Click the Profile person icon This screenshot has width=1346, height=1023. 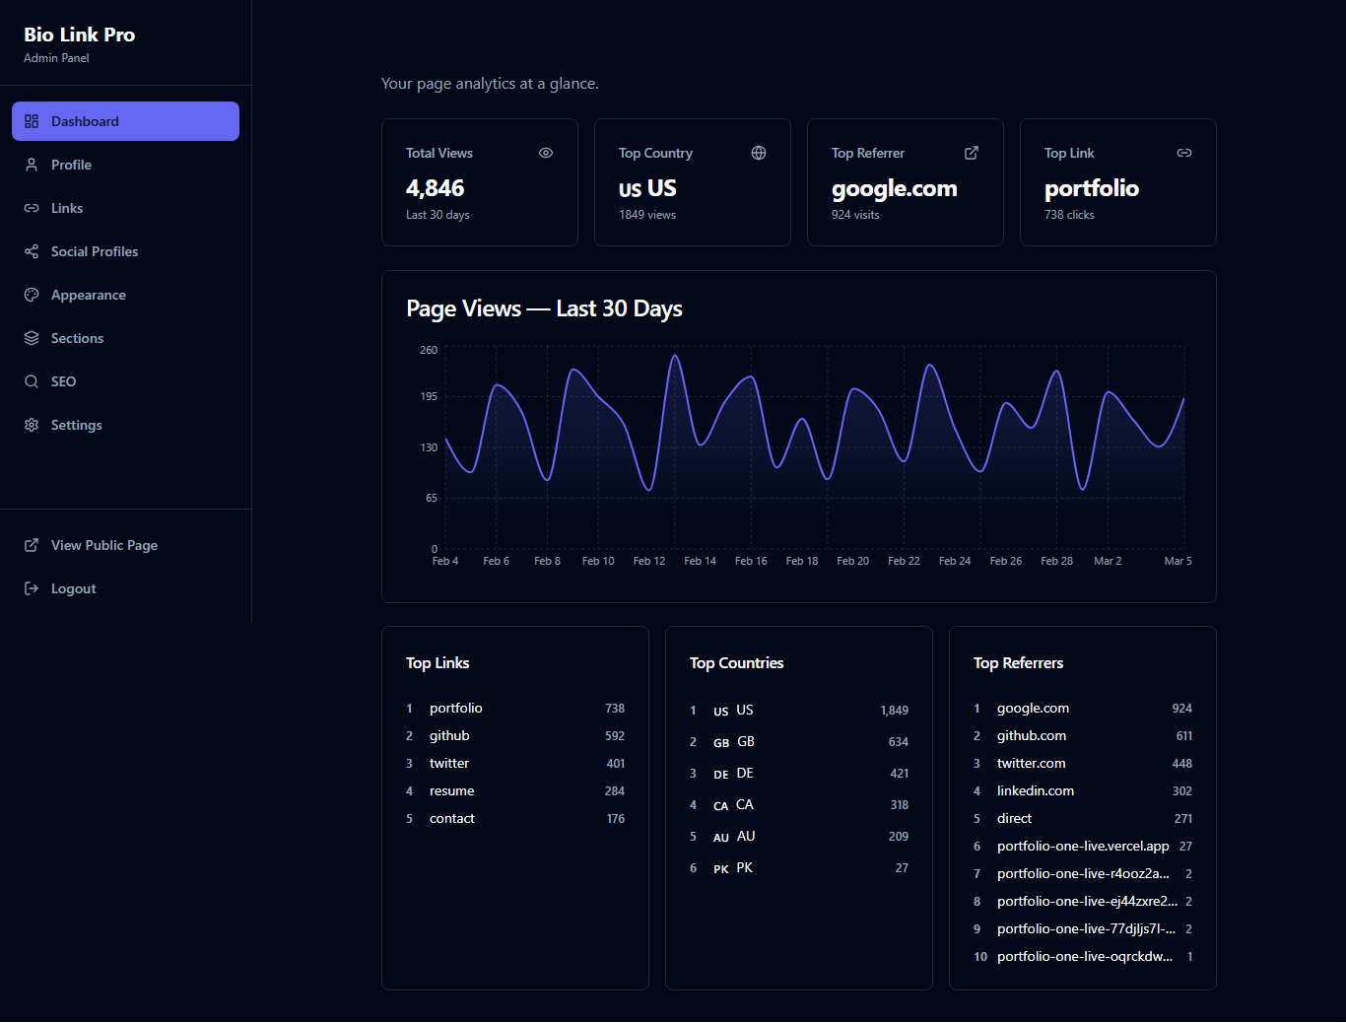tap(32, 165)
